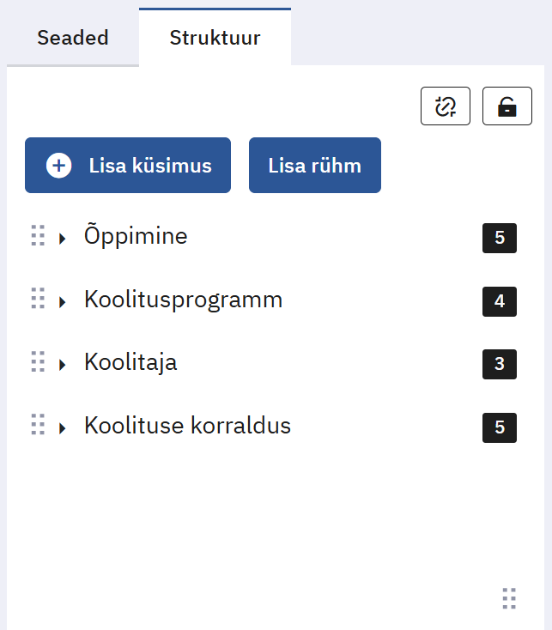Select the Koolitusprogramm group label

point(183,300)
